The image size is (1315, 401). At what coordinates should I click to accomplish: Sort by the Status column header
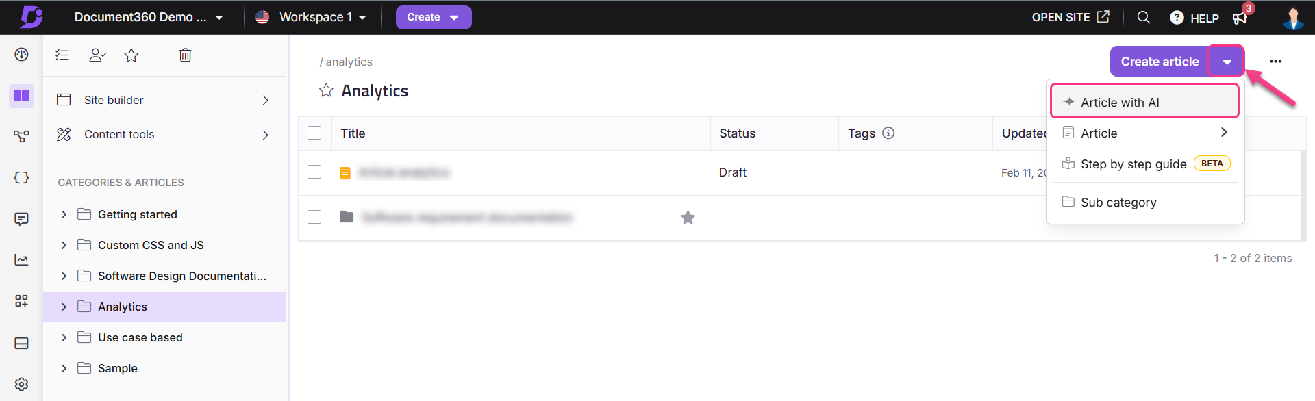tap(737, 133)
